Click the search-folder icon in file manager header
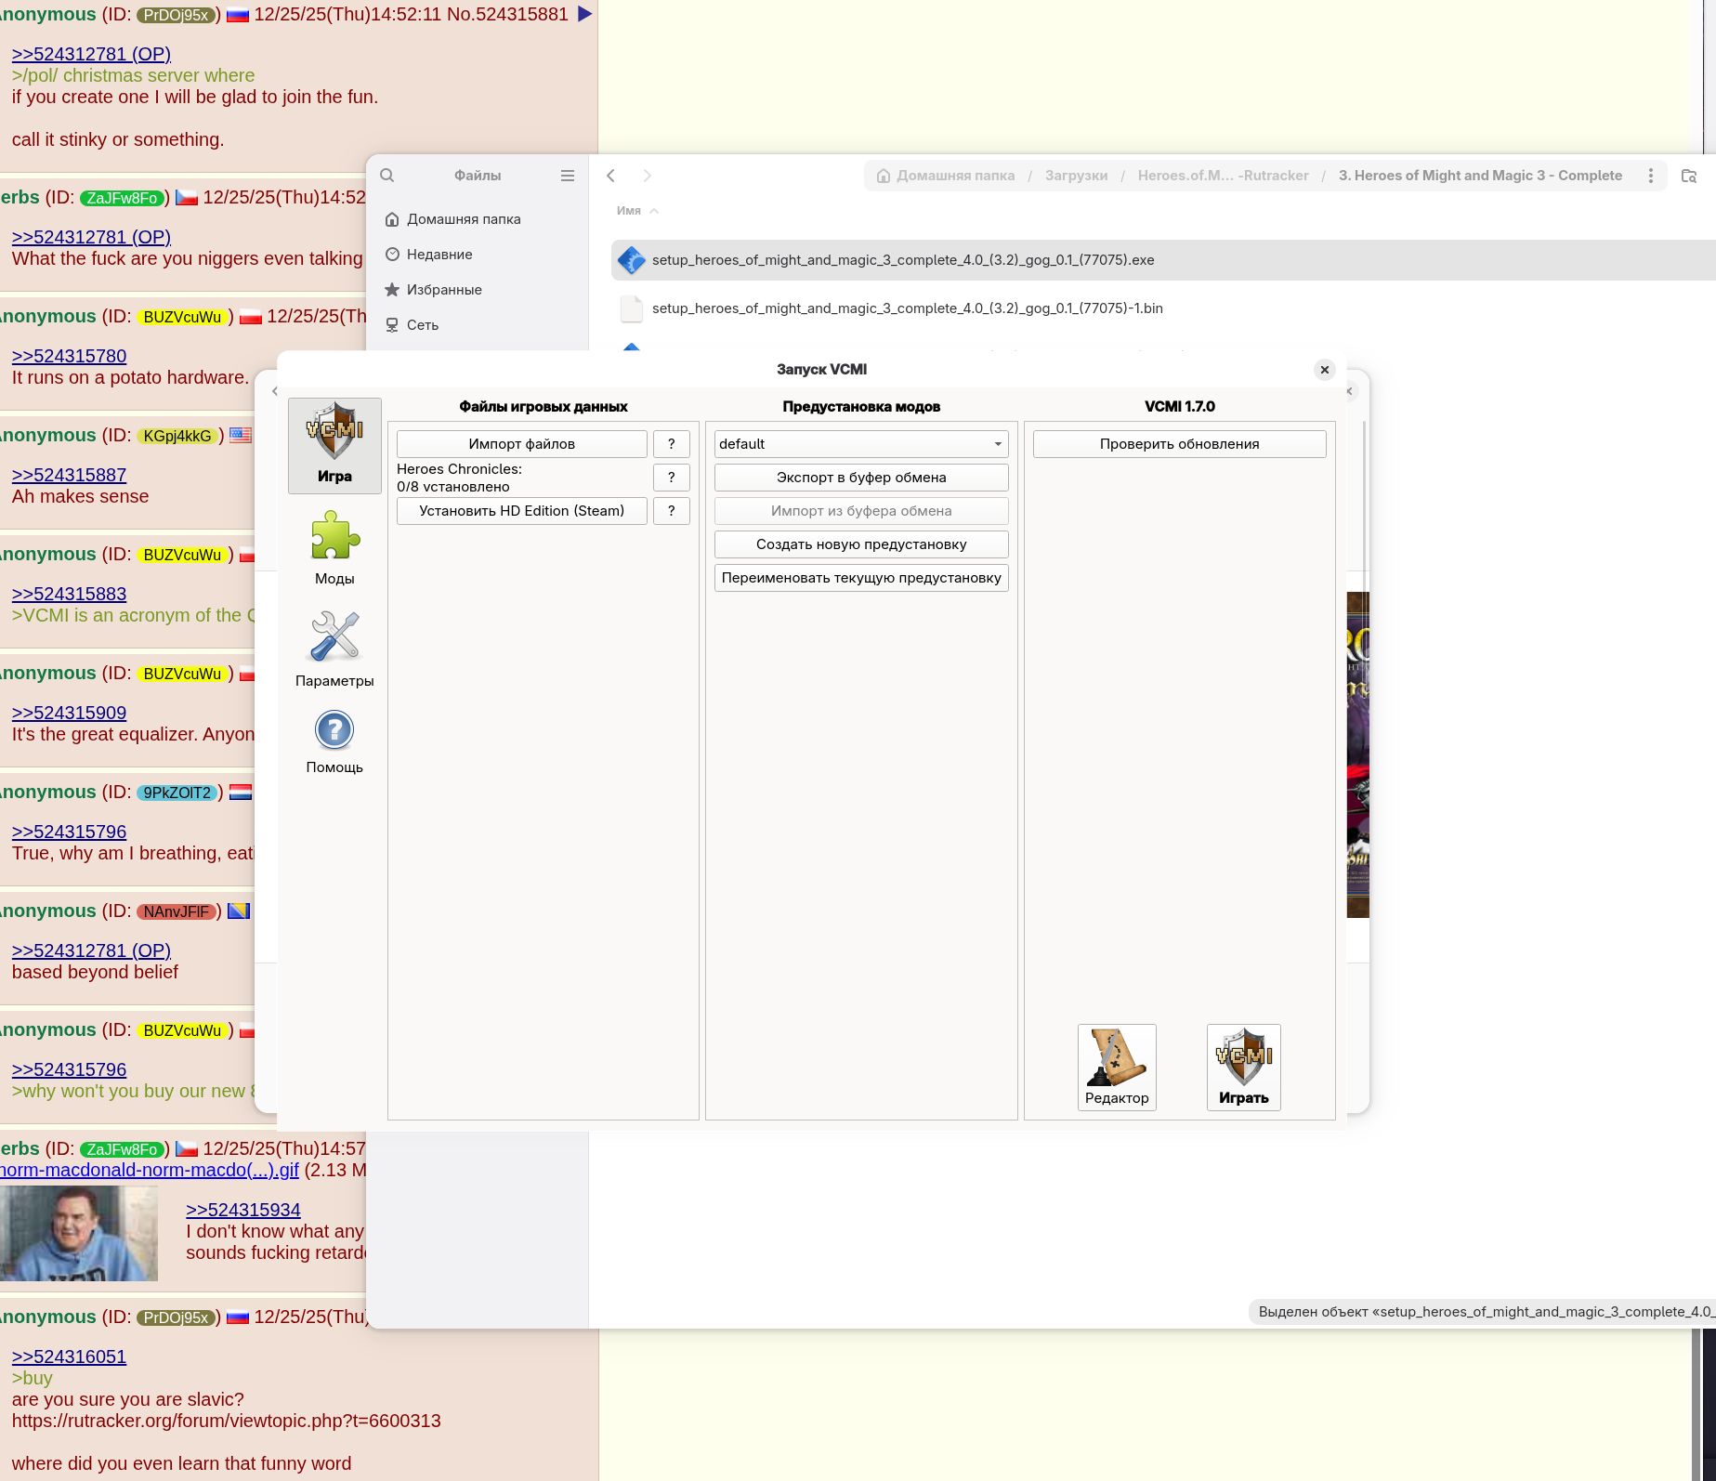The width and height of the screenshot is (1716, 1481). click(x=1689, y=176)
